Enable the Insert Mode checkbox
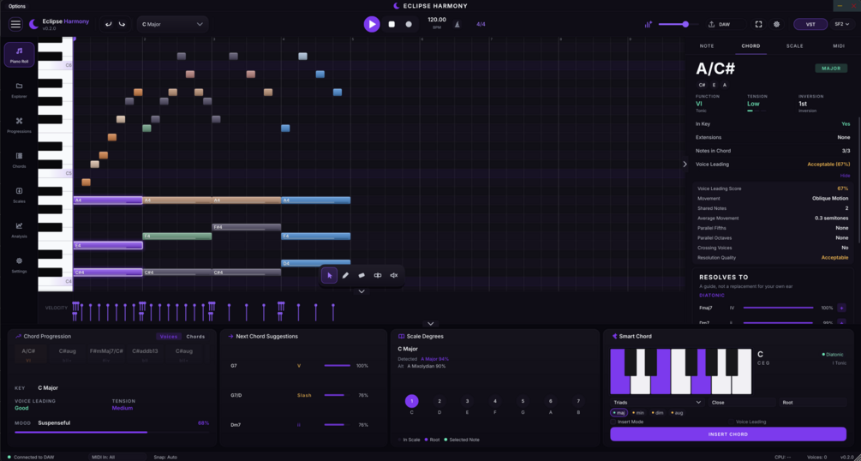 613,422
